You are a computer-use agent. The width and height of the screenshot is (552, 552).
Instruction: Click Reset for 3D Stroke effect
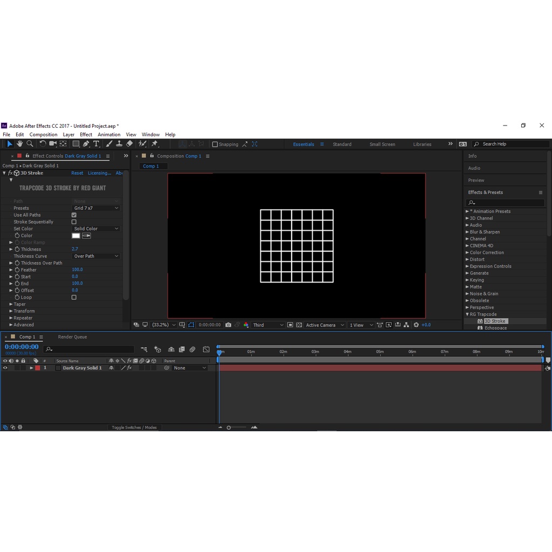[x=77, y=173]
